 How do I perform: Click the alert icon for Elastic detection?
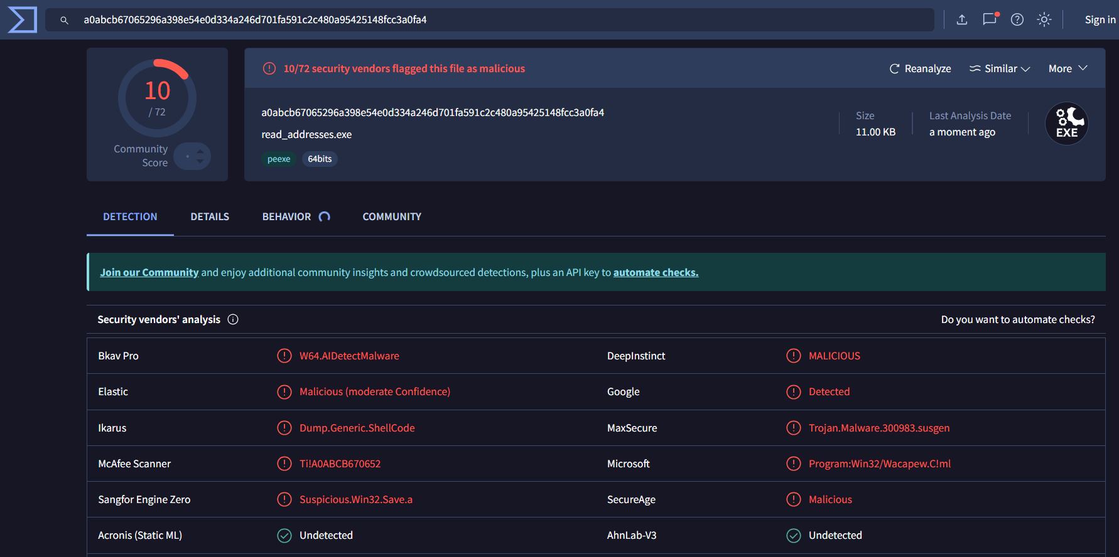(x=284, y=391)
